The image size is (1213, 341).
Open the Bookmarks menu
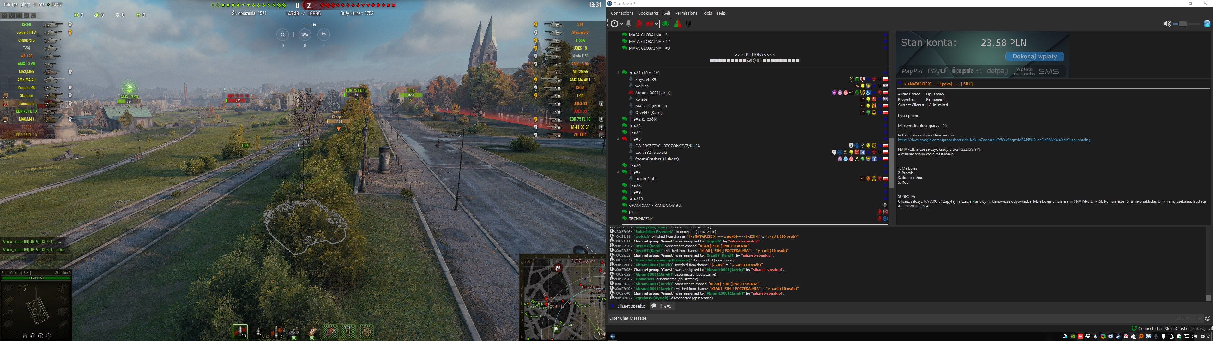tap(648, 13)
